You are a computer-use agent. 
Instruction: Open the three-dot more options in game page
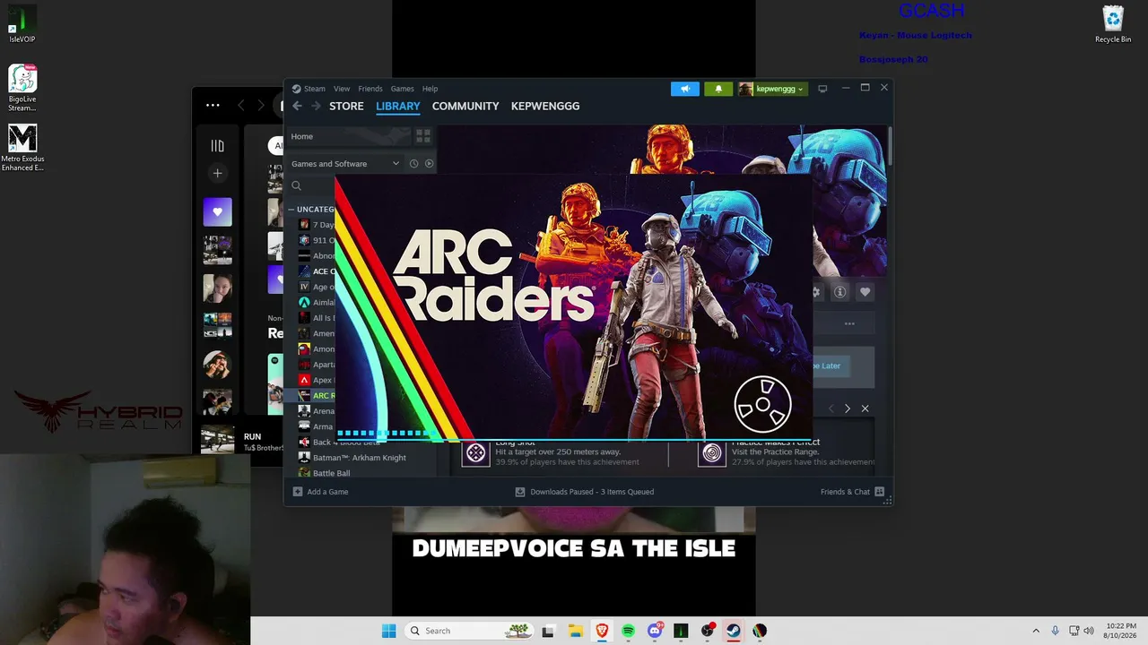[x=849, y=323]
